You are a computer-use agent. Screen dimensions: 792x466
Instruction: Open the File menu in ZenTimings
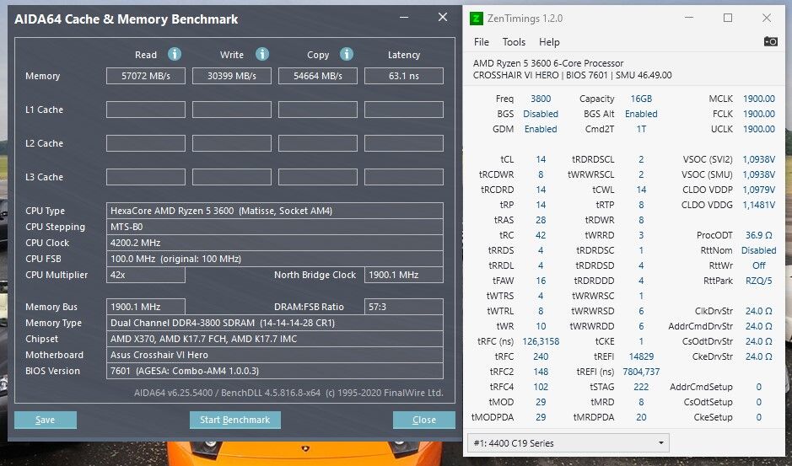point(482,42)
